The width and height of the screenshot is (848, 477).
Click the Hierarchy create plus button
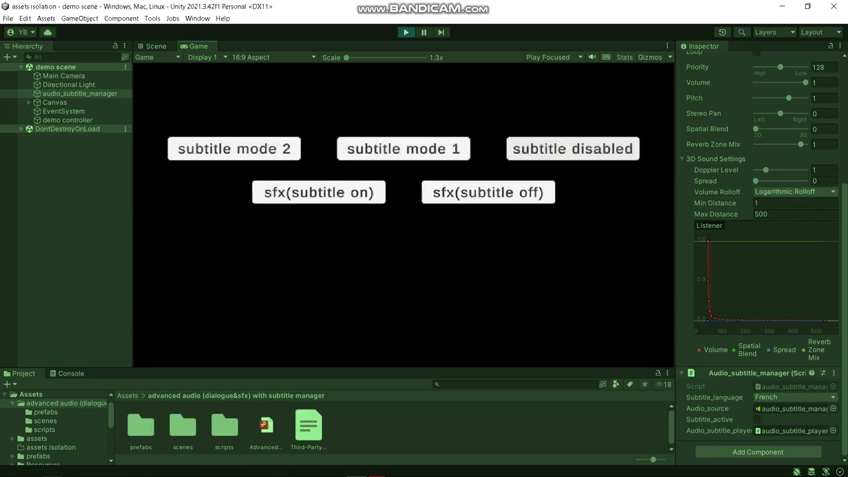pyautogui.click(x=7, y=57)
